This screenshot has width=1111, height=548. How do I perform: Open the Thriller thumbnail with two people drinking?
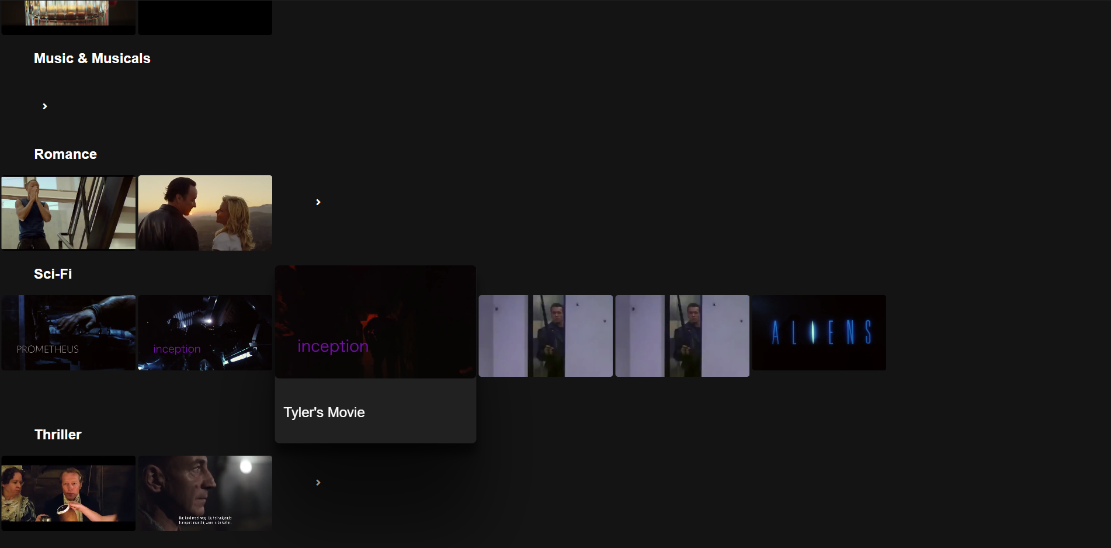[x=68, y=493]
